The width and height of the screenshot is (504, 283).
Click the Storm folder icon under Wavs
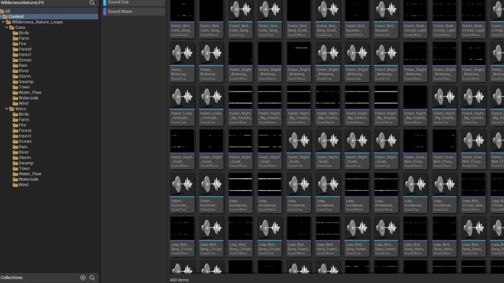(x=15, y=158)
